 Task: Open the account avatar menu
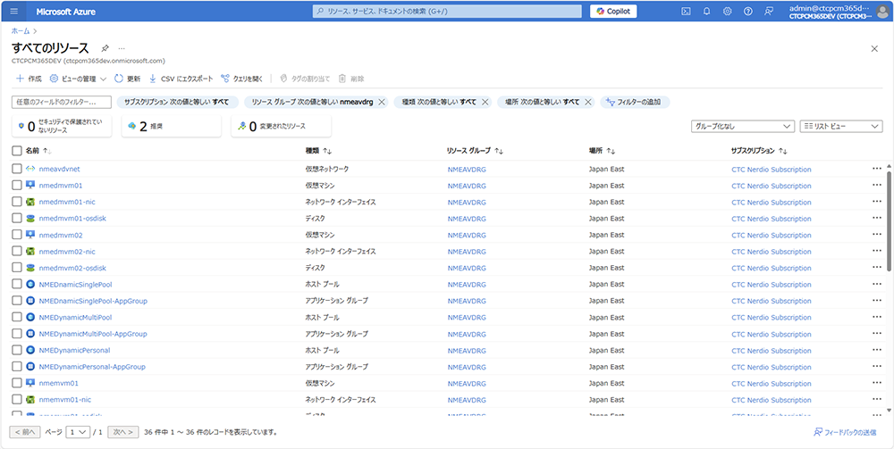[882, 12]
